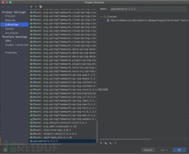Image resolution: width=189 pixels, height=154 pixels.
Task: Click the help question mark button
Action: [5, 150]
